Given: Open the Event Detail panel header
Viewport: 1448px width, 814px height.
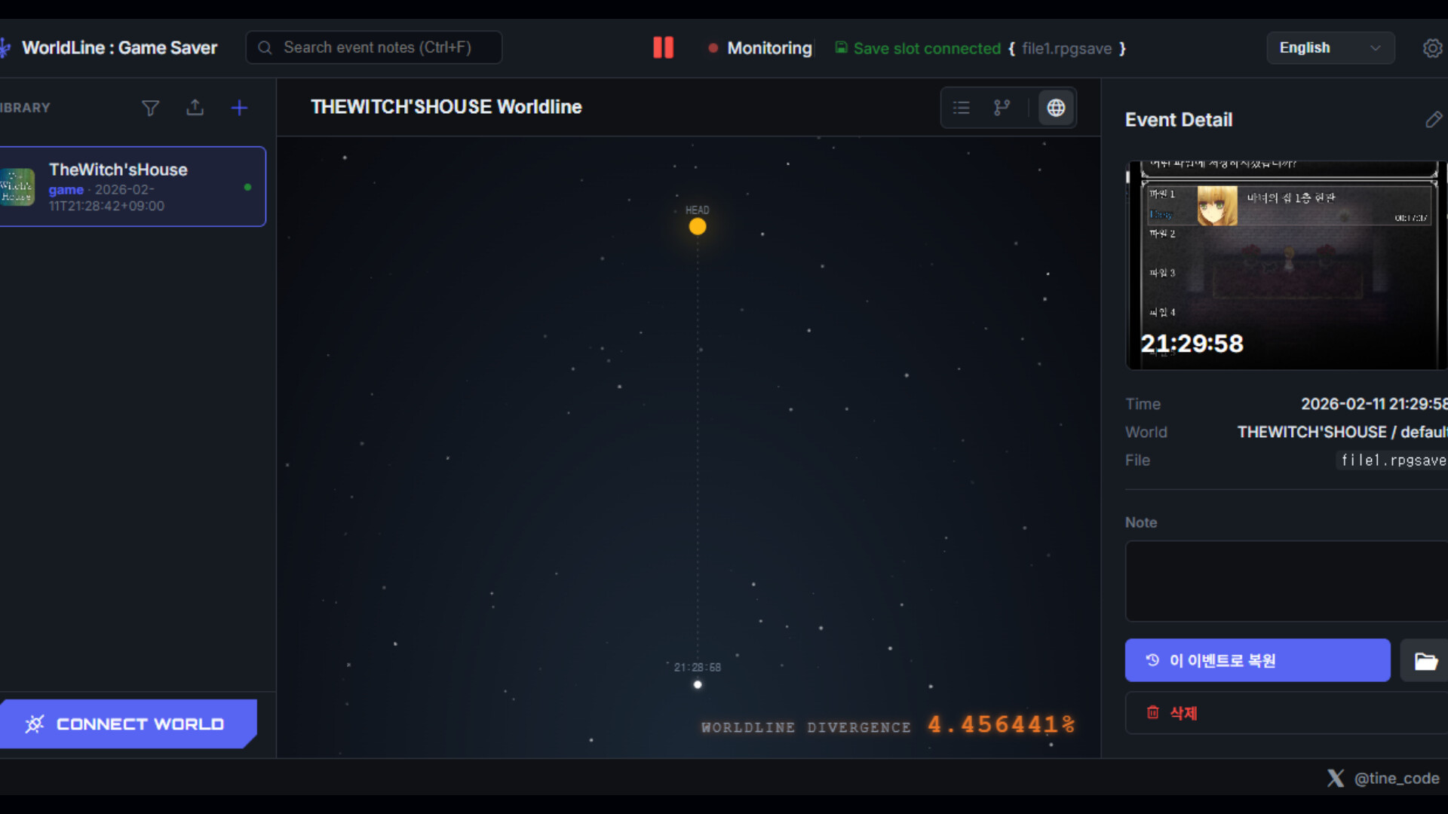Looking at the screenshot, I should (x=1178, y=119).
